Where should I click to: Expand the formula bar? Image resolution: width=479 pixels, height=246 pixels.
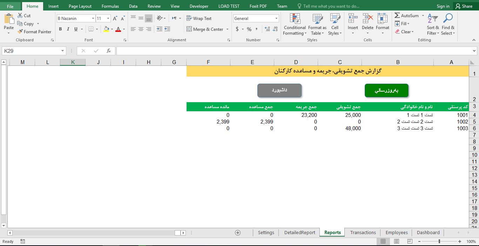pos(475,51)
